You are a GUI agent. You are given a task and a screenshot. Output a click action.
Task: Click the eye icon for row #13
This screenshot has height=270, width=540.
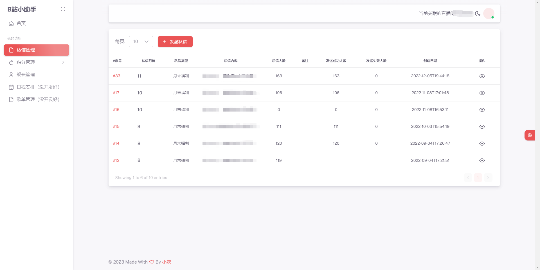(x=482, y=160)
